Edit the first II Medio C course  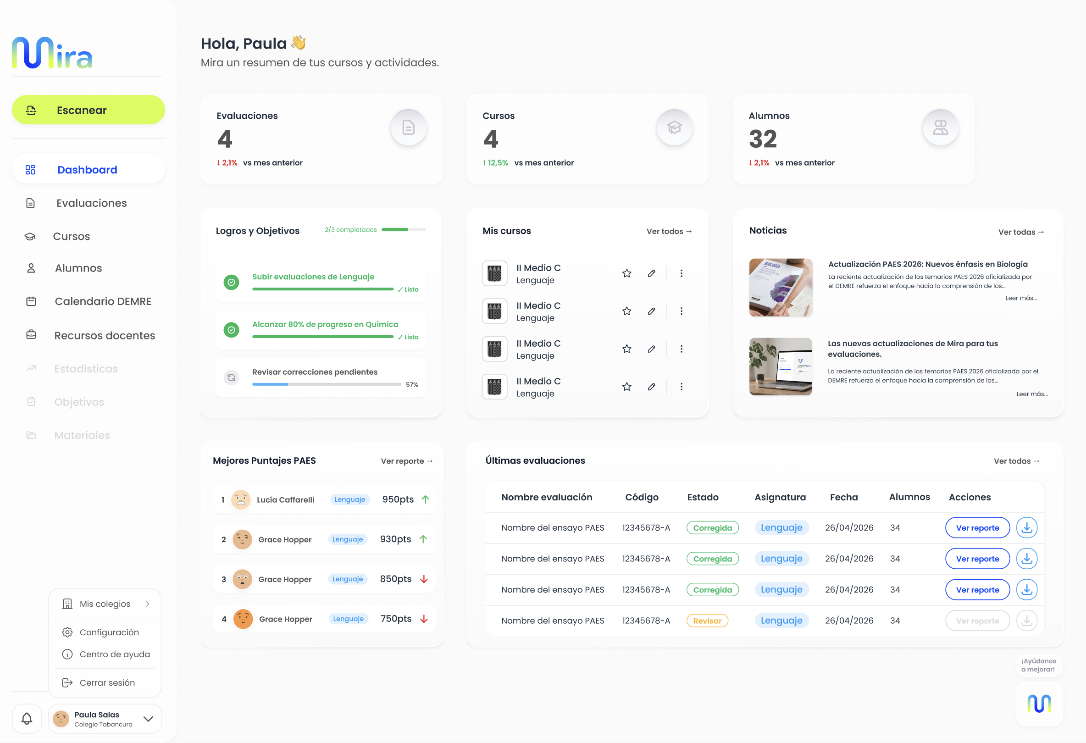[x=651, y=273]
